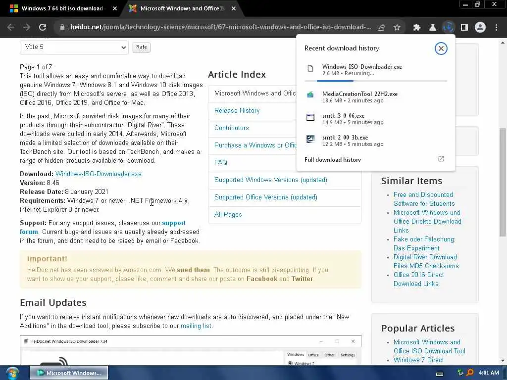Click the HeiDoc.net ISO Downloader screenshot image

(x=191, y=350)
